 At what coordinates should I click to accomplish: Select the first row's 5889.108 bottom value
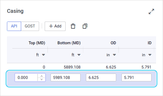pos(72,67)
